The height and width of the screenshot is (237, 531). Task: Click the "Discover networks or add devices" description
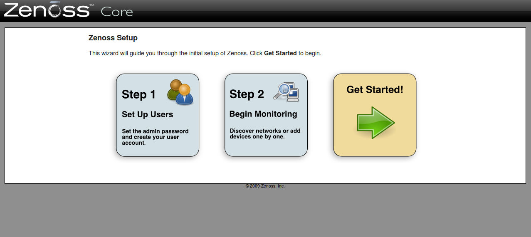(x=265, y=133)
